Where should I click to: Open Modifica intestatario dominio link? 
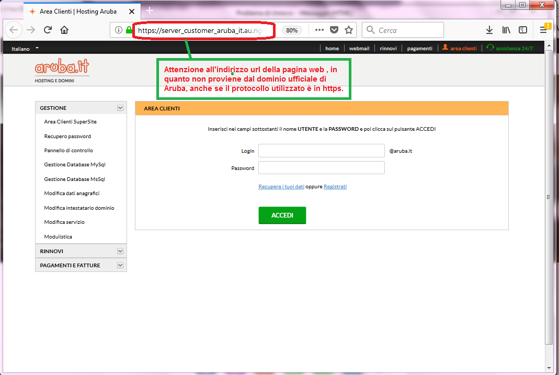coord(79,208)
